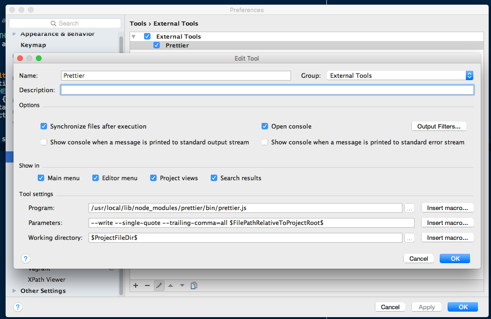
Task: Copy the selected external tool
Action: pyautogui.click(x=194, y=285)
